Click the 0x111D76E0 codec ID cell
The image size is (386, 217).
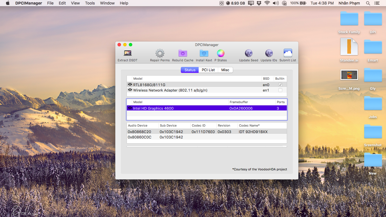[x=203, y=132]
